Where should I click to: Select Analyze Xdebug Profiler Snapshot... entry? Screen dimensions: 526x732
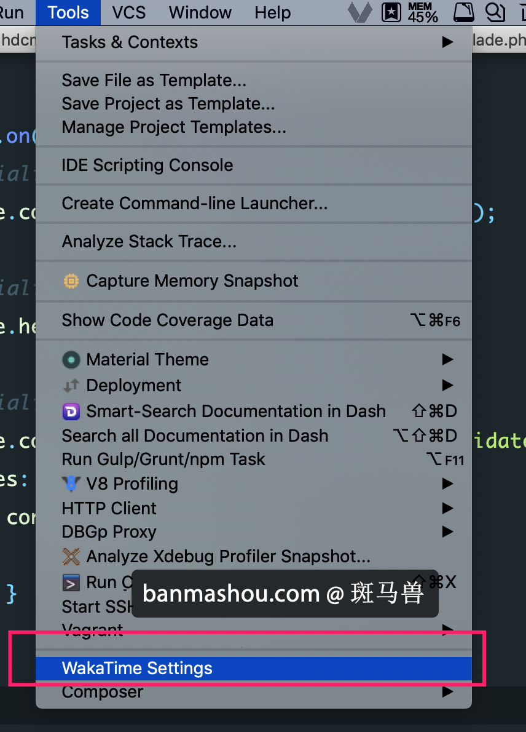[x=254, y=557]
